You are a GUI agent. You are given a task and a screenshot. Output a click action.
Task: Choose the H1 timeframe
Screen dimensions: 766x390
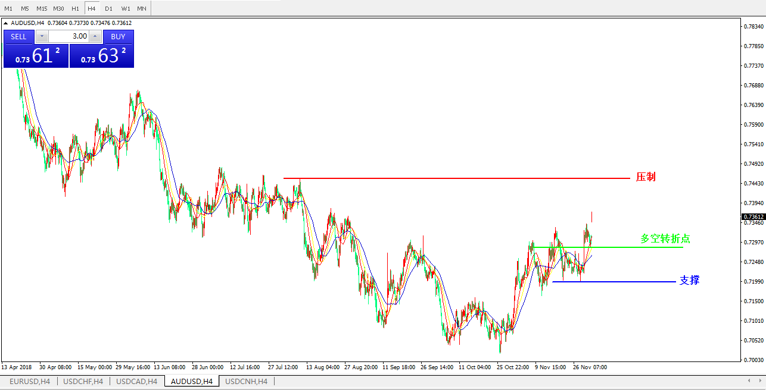(75, 8)
